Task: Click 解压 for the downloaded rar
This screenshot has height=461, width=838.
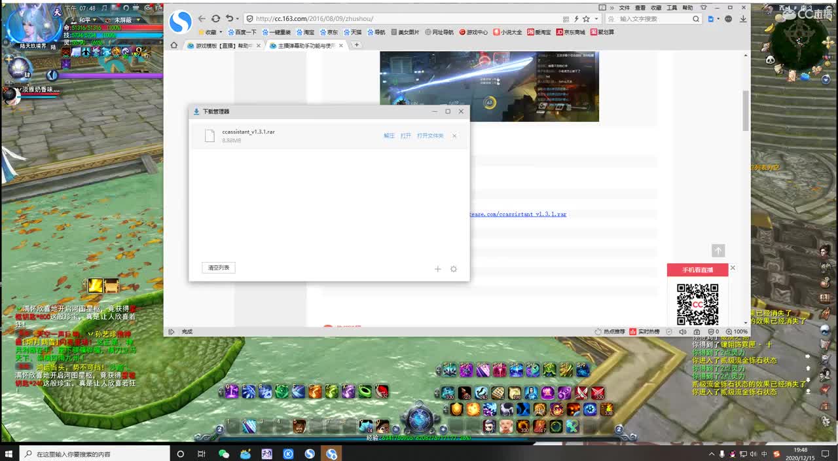Action: click(x=389, y=136)
